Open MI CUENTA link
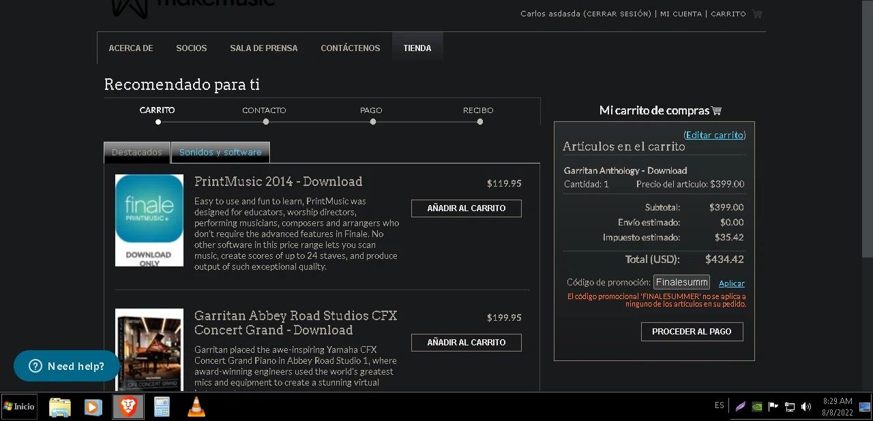The image size is (873, 421). tap(681, 14)
